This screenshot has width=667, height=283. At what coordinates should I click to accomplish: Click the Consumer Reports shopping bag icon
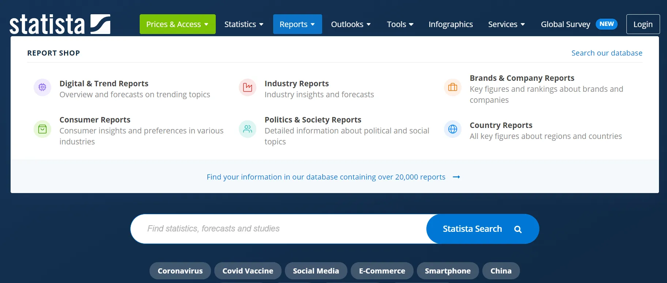coord(42,129)
